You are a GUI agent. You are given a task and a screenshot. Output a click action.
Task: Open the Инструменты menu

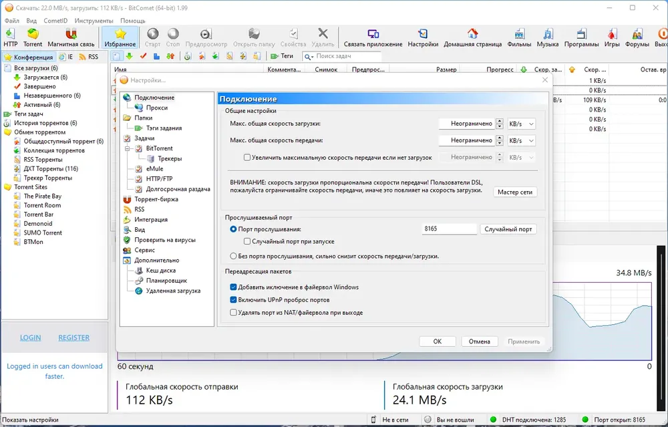click(94, 21)
